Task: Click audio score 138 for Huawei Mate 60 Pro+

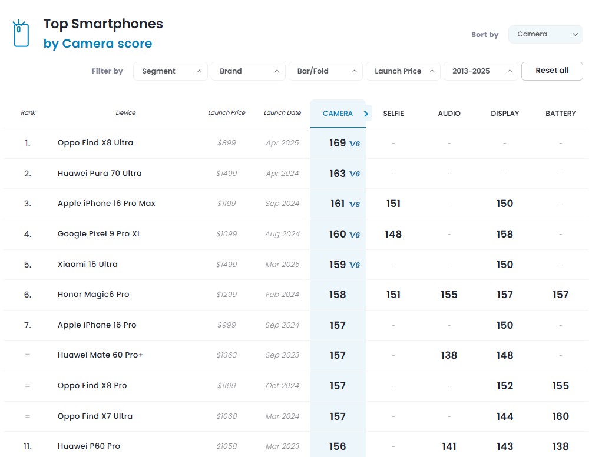Action: (x=449, y=356)
